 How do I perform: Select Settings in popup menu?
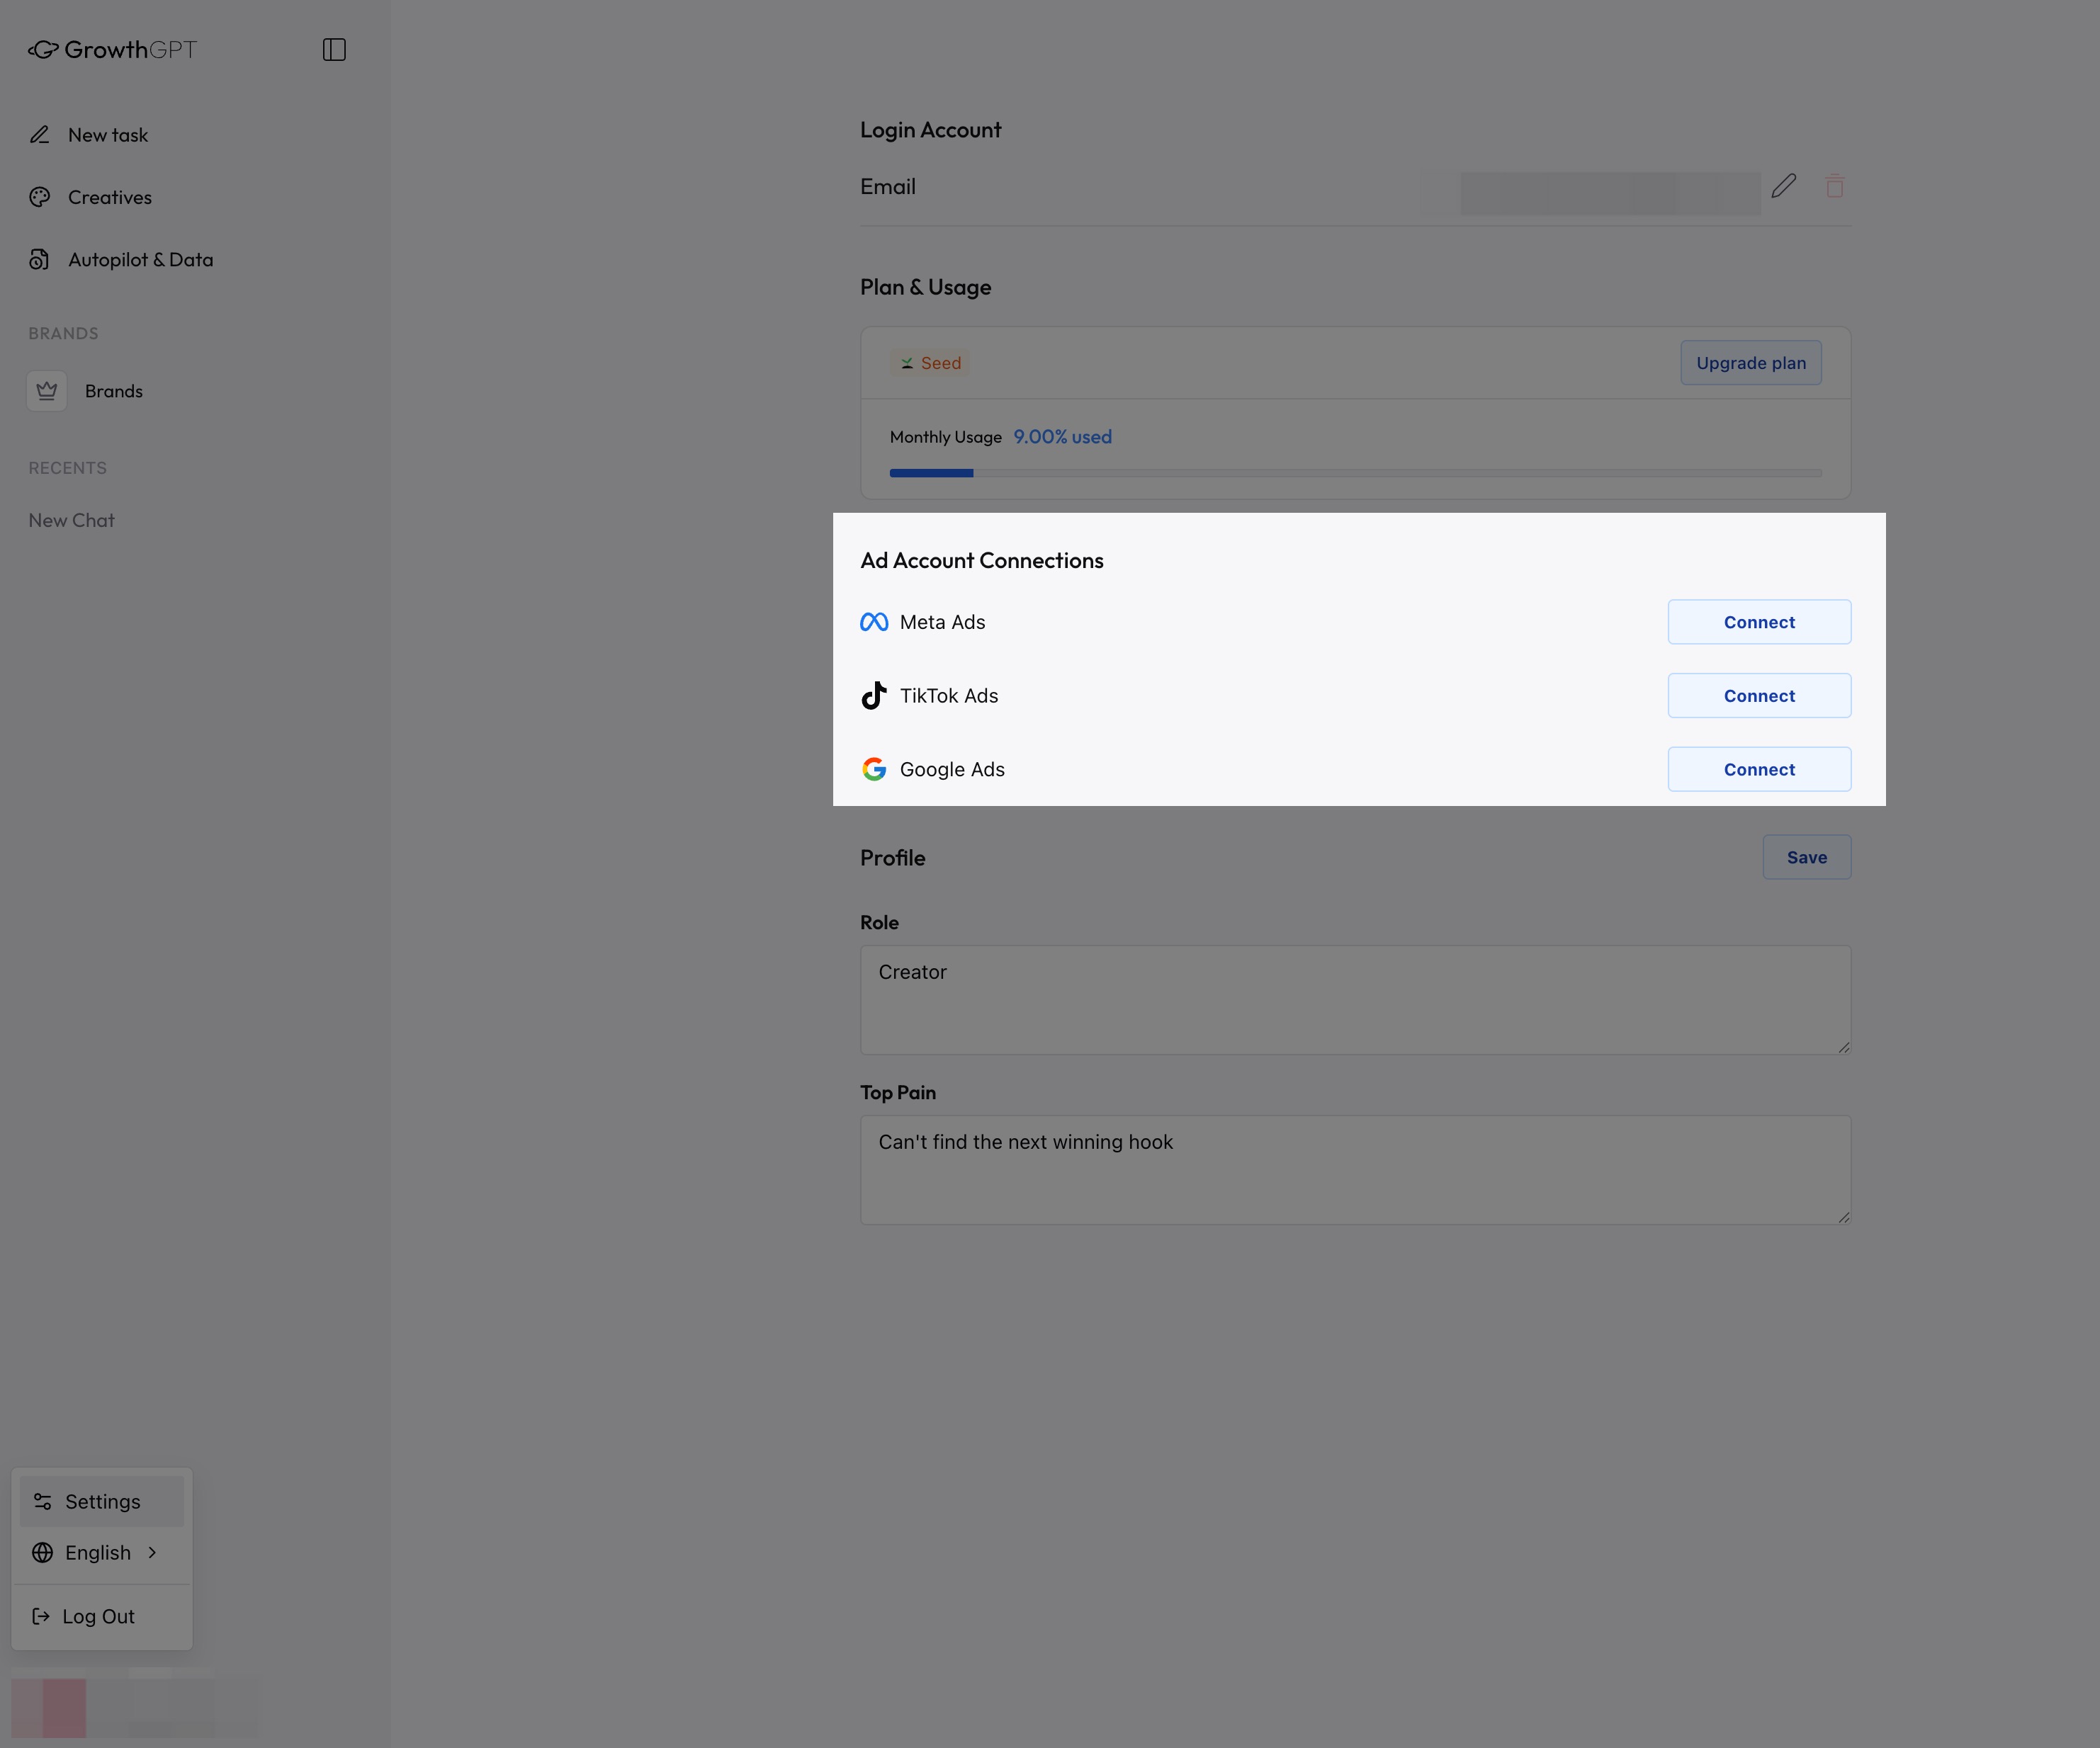(102, 1501)
